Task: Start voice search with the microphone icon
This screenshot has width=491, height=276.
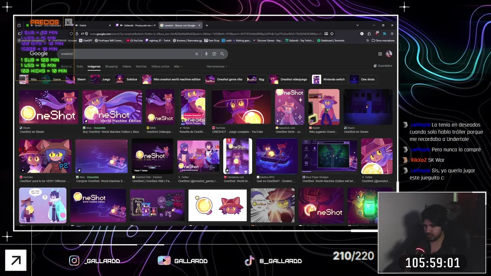Action: point(206,54)
